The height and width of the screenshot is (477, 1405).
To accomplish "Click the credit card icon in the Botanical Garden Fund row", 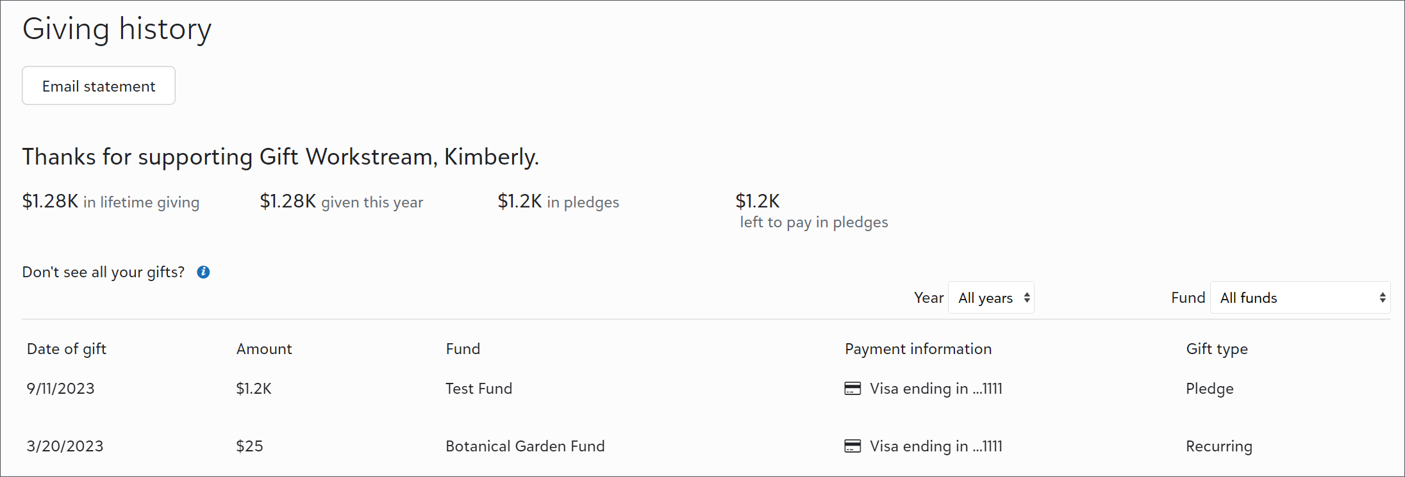I will pos(852,446).
